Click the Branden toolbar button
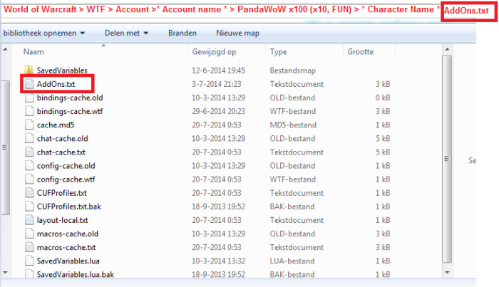Image resolution: width=499 pixels, height=287 pixels. click(182, 33)
